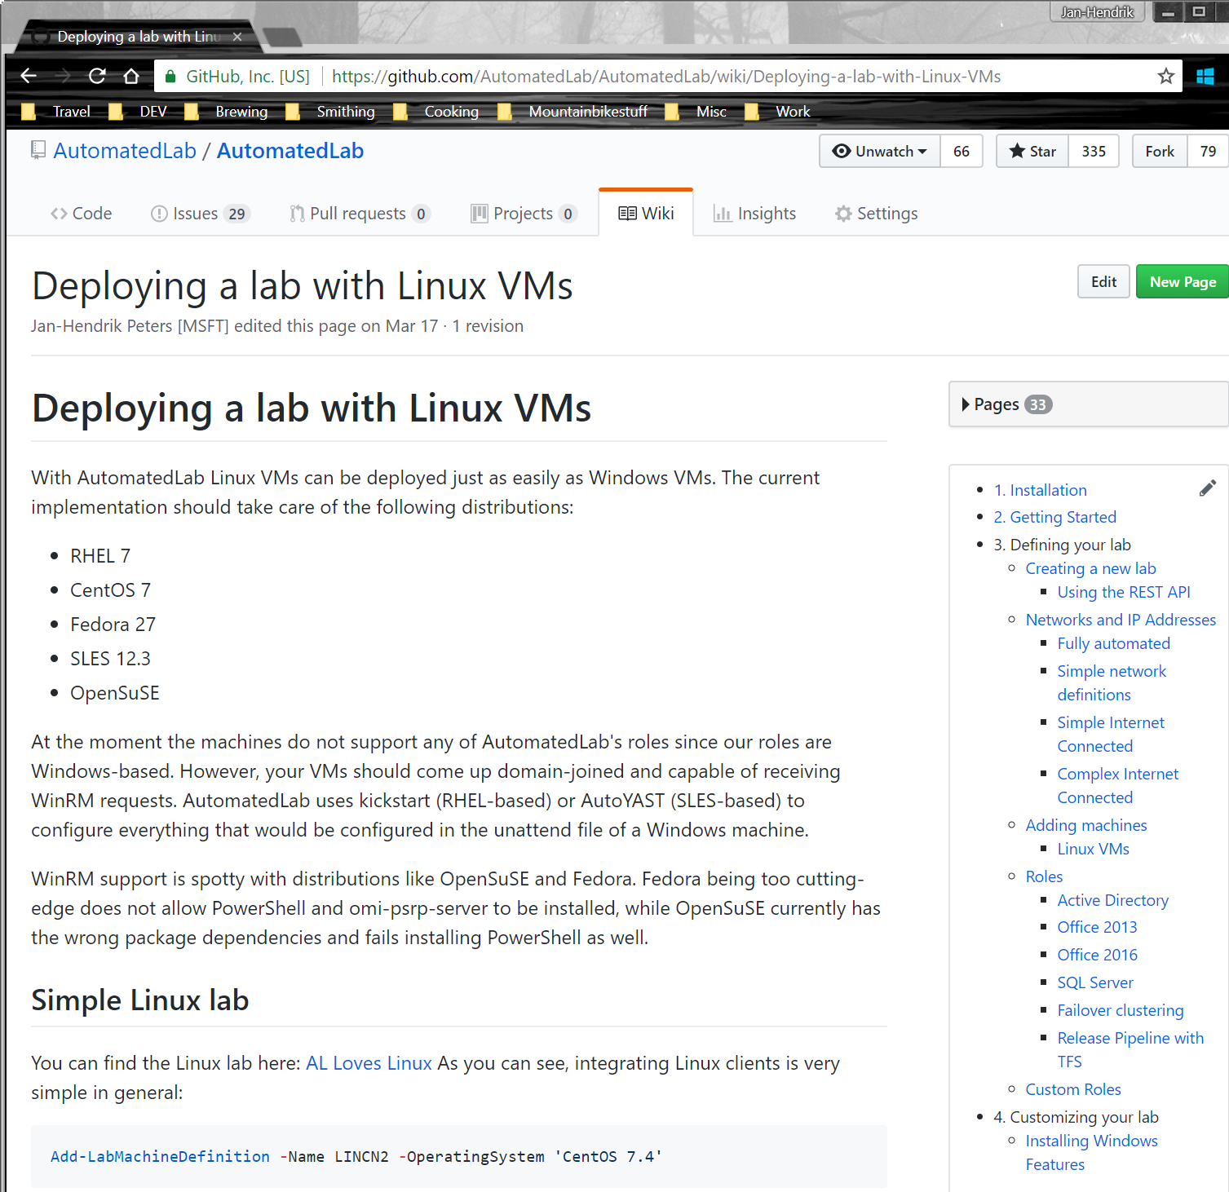Open 'Using the REST API' link
The width and height of the screenshot is (1229, 1192).
1124,592
